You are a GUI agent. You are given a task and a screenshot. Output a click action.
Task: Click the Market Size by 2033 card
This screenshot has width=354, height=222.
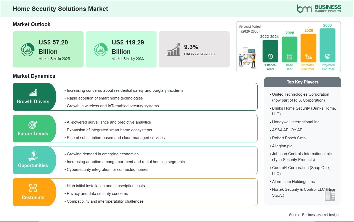pos(121,49)
